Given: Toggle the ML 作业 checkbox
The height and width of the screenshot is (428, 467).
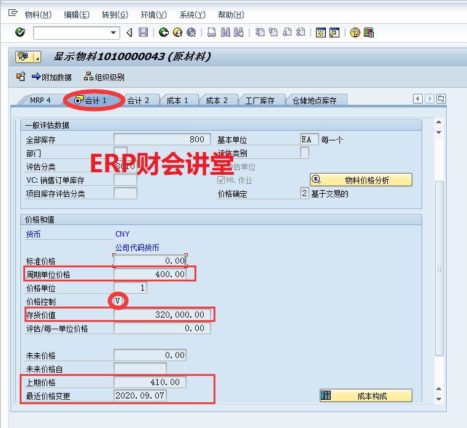Looking at the screenshot, I should (x=222, y=180).
